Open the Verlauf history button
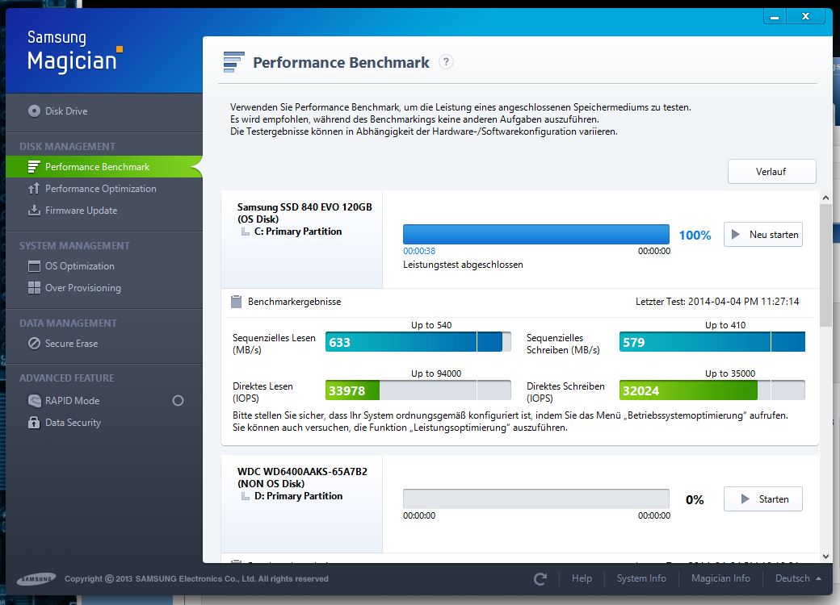Image resolution: width=840 pixels, height=605 pixels. pos(771,172)
